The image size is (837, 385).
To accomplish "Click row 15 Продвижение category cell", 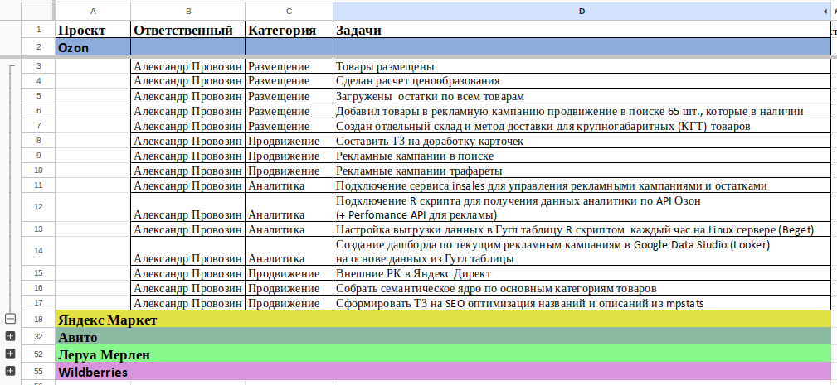I will pos(289,273).
